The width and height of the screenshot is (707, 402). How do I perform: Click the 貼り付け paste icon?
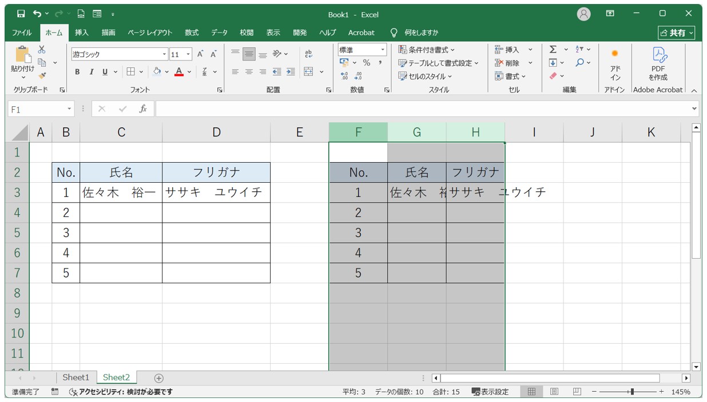(23, 54)
